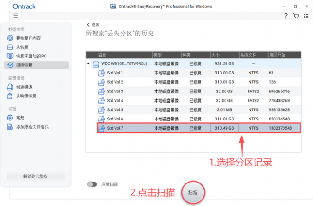The width and height of the screenshot is (313, 206).
Task: Open the shopping cart icon
Action: coord(296,16)
